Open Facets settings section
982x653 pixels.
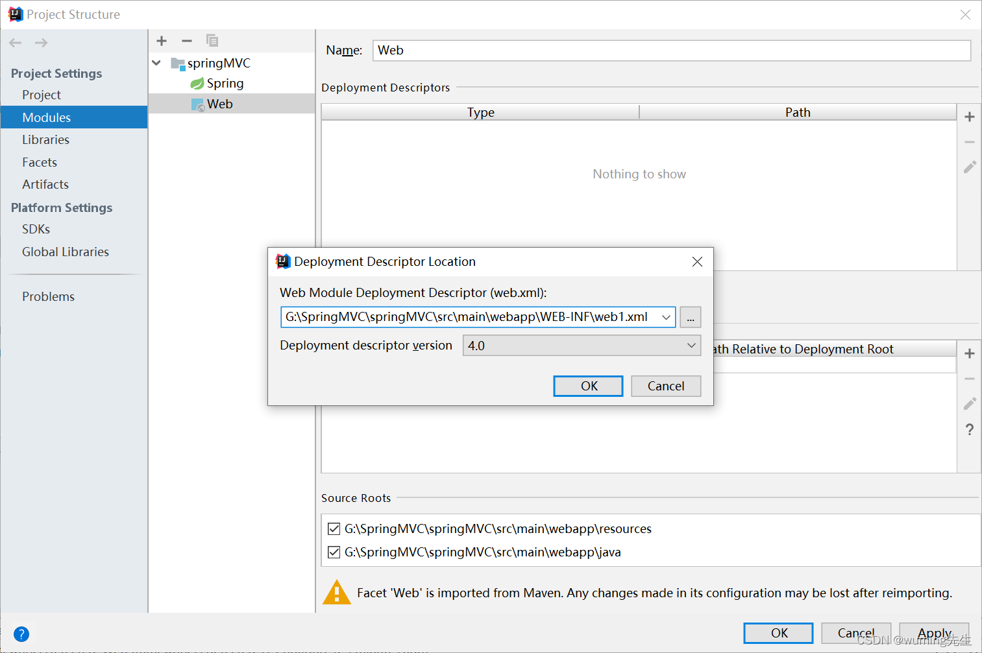pyautogui.click(x=40, y=162)
